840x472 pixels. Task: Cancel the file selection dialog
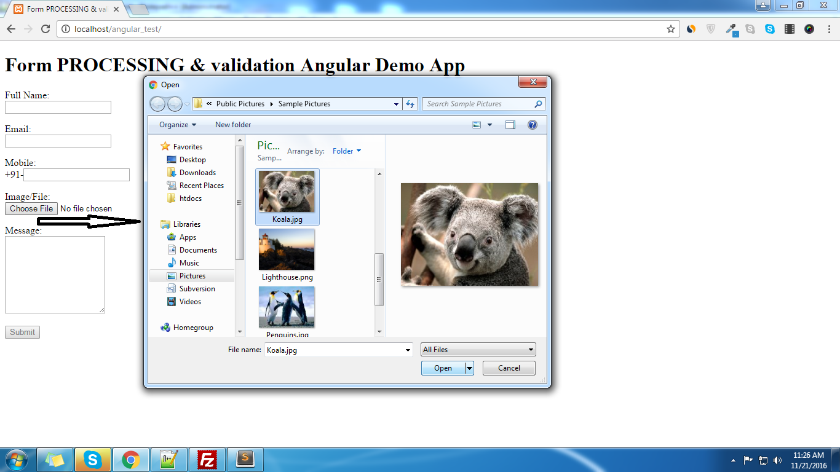pos(509,368)
